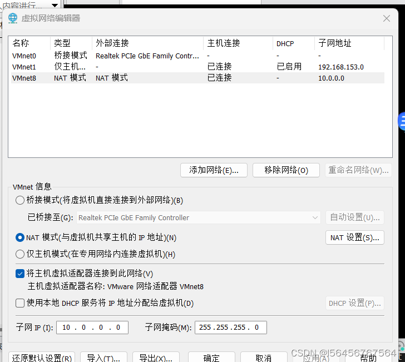Screen dimensions: 405x362
Task: Click the 自动设置(U)... button
Action: tap(355, 217)
